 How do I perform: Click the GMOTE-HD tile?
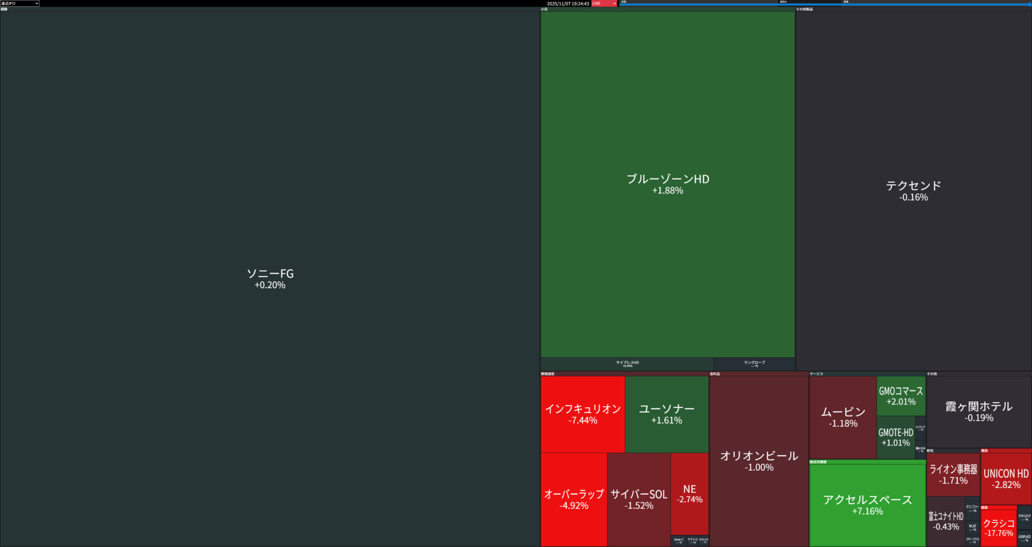click(x=895, y=437)
